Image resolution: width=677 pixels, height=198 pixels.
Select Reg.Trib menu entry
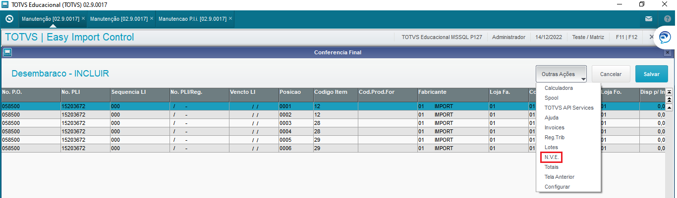(568, 137)
